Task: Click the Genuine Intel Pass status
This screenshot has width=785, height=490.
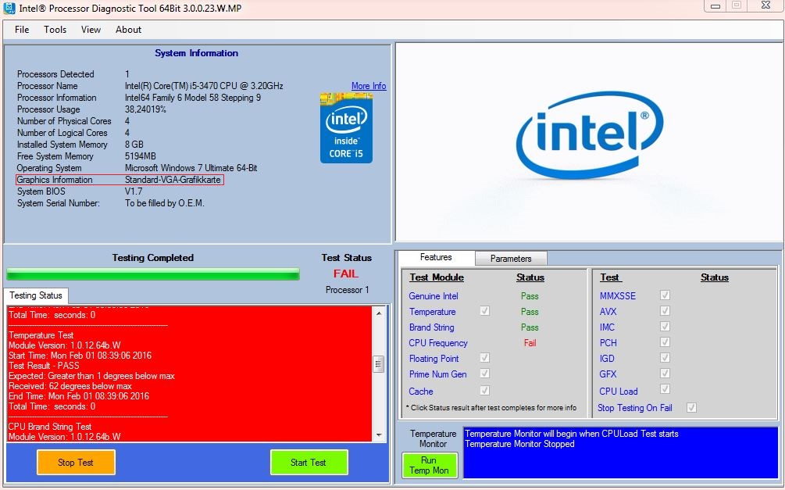Action: (530, 296)
